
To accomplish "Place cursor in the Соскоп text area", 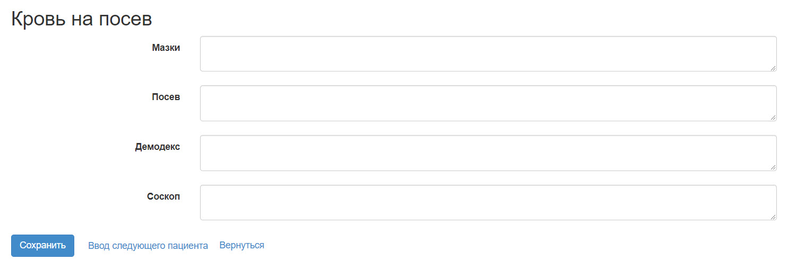I will 488,202.
